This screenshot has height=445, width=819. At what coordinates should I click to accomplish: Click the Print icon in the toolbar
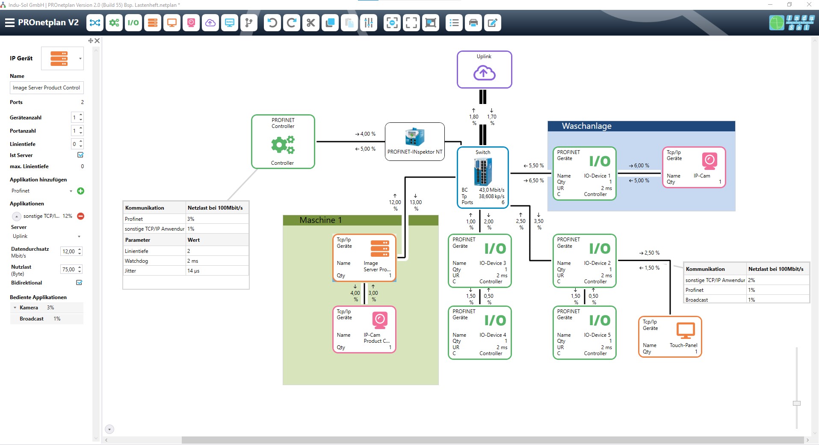[x=473, y=23]
